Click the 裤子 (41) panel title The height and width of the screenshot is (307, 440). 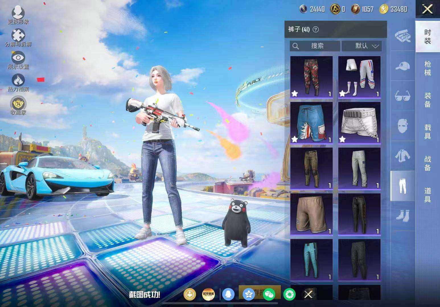[x=299, y=29]
